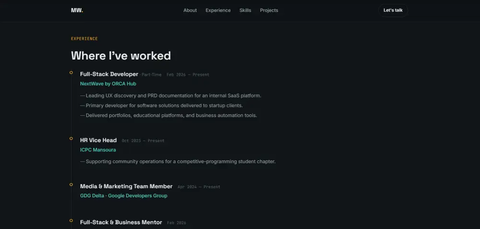Screen dimensions: 480x229
Task: Click the HR Vice Head title
Action: (x=98, y=140)
